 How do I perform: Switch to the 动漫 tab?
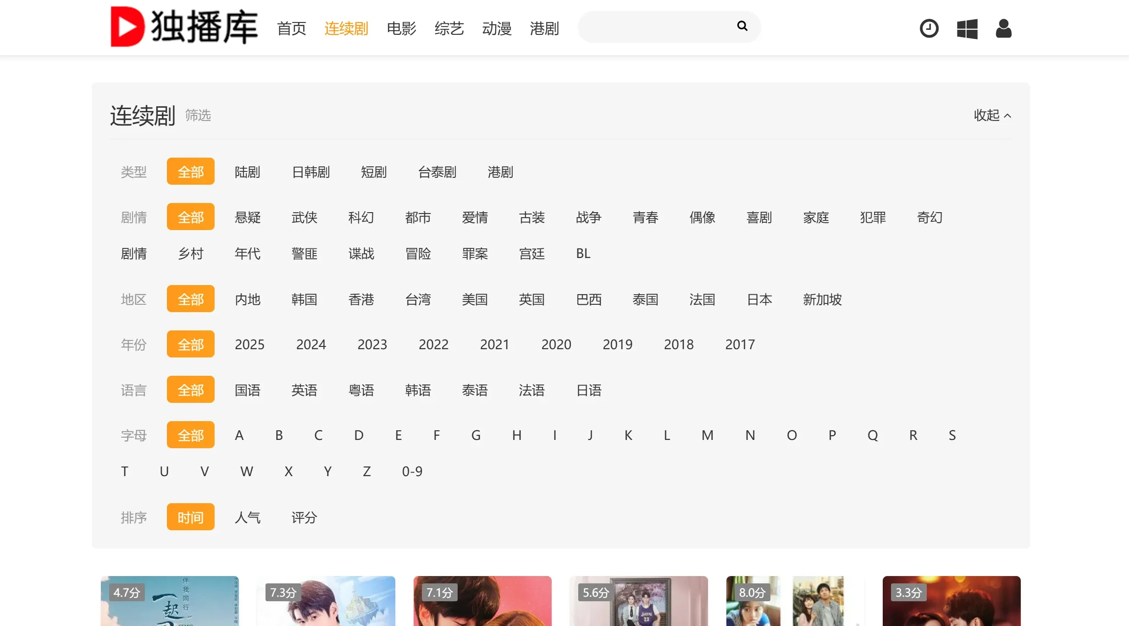pyautogui.click(x=497, y=28)
